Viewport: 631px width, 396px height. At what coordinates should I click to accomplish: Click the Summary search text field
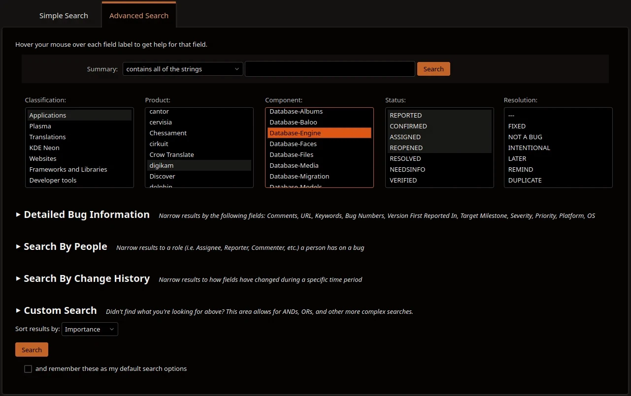329,69
